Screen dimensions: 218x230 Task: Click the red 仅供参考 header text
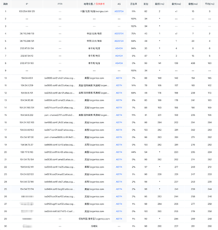coord(100,4)
